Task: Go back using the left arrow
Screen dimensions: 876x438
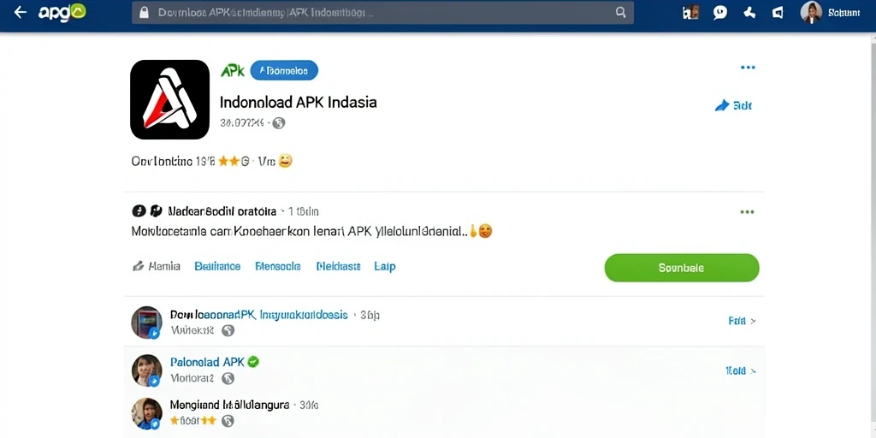Action: point(21,12)
